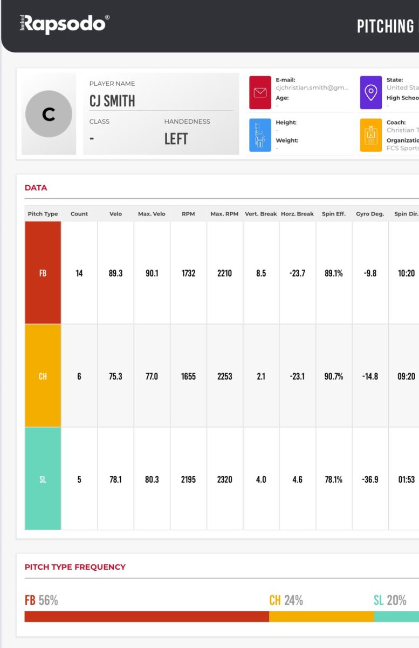
Task: Click the Max. Velo column header
Action: tap(152, 214)
